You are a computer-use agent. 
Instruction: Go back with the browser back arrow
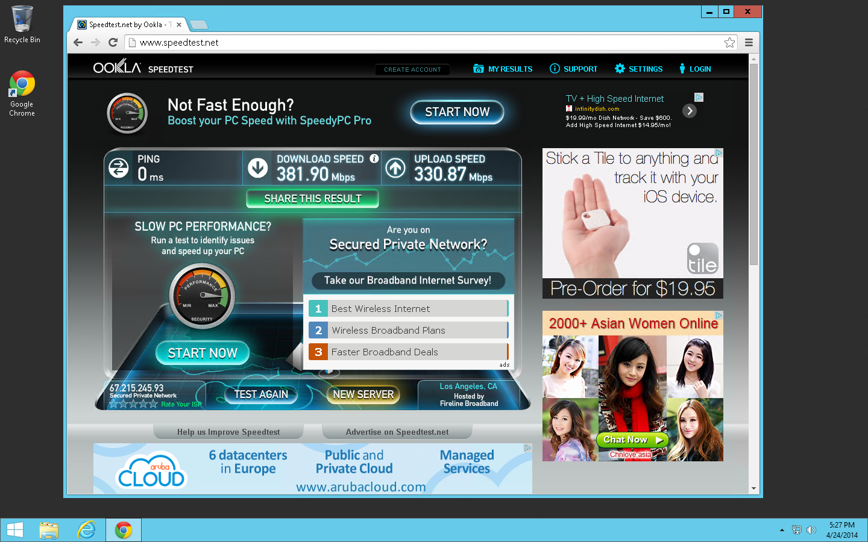coord(78,42)
